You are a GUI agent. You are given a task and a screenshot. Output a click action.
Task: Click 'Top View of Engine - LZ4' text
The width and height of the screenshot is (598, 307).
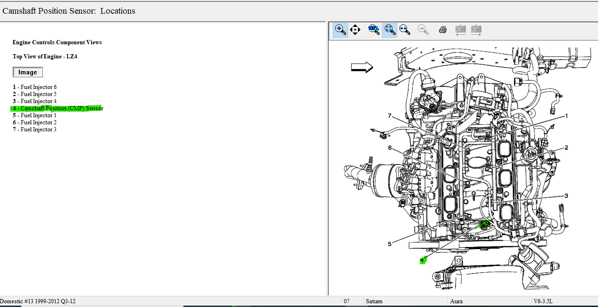click(x=45, y=57)
